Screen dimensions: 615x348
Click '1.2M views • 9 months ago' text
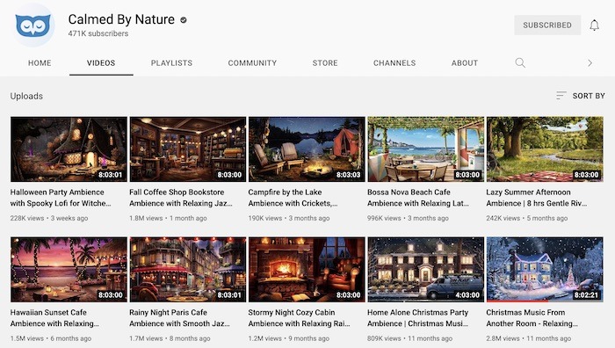pos(289,338)
